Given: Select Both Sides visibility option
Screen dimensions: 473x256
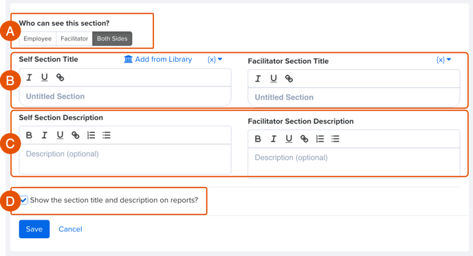Looking at the screenshot, I should [112, 38].
